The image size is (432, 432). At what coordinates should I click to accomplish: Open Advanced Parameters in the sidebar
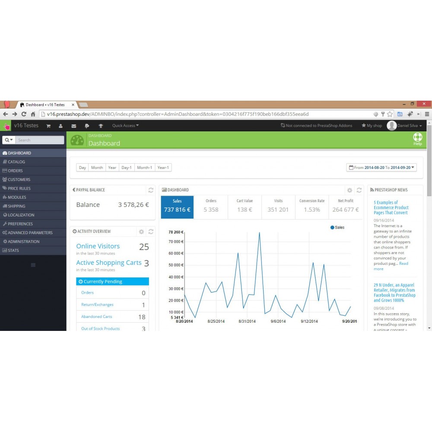pyautogui.click(x=33, y=233)
